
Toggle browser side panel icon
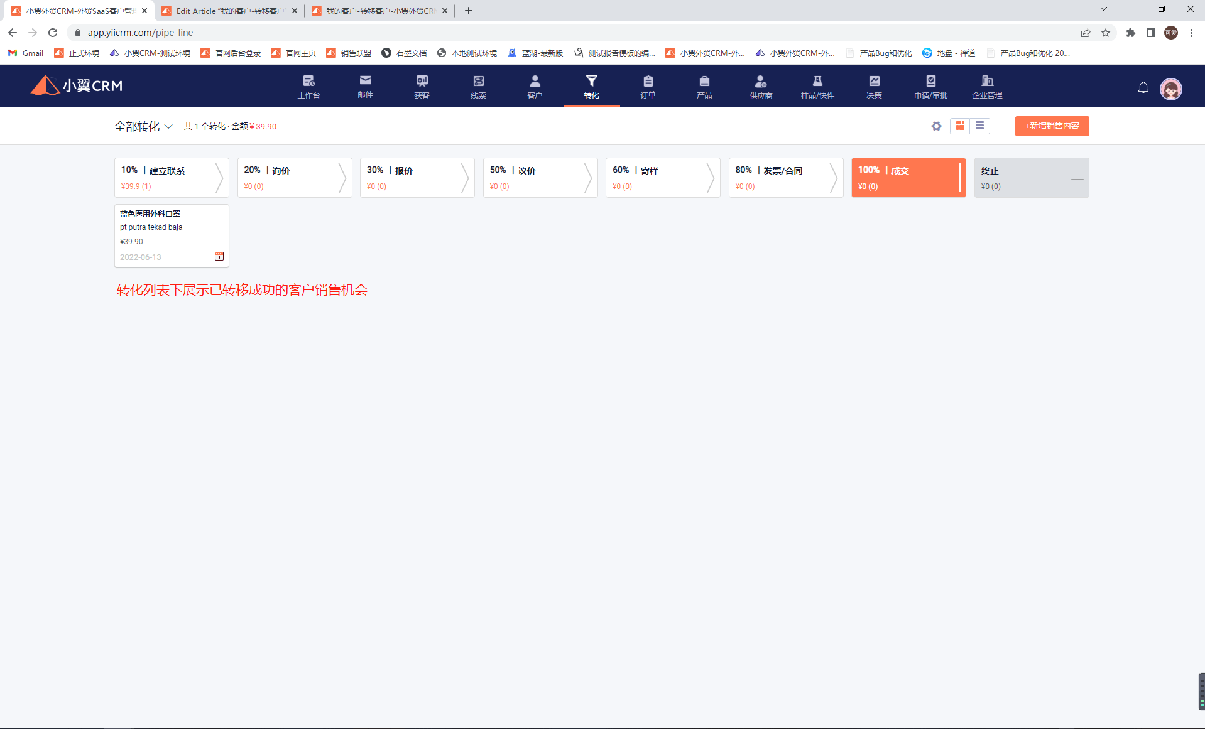(1151, 33)
